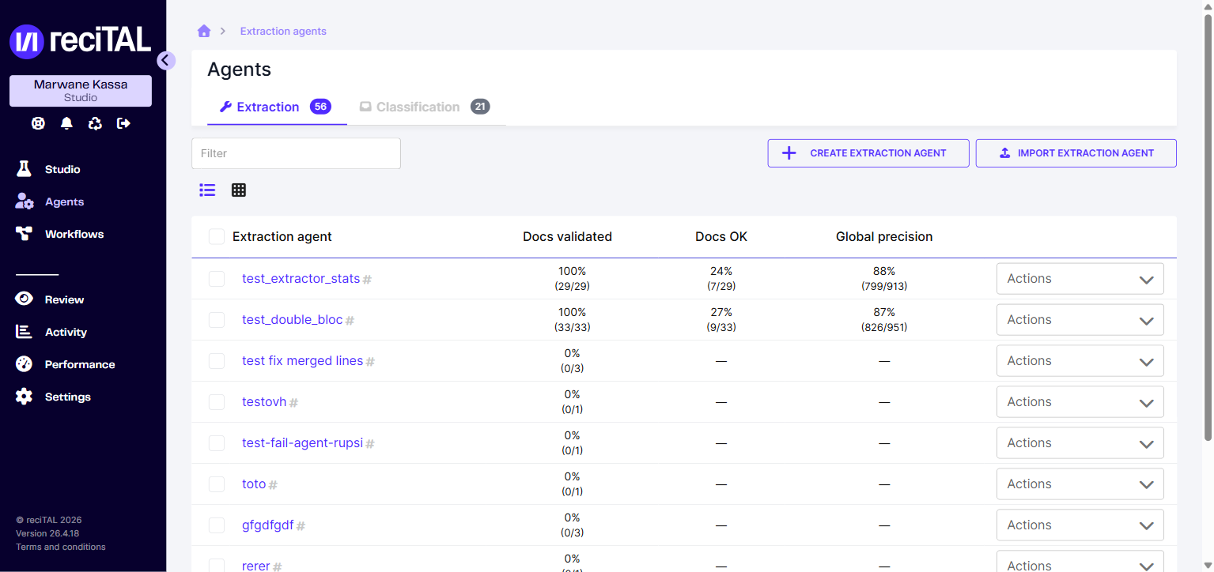Switch to grid view icon
This screenshot has height=572, width=1214.
[239, 190]
